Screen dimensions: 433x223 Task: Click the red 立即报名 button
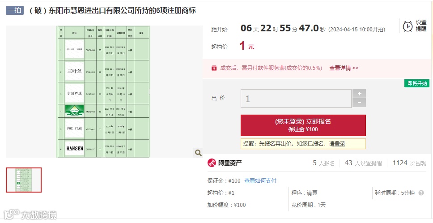pyautogui.click(x=303, y=125)
